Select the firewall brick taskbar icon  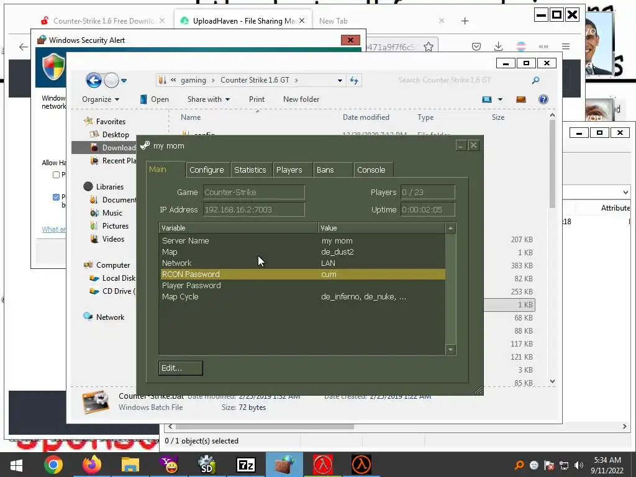tap(284, 465)
